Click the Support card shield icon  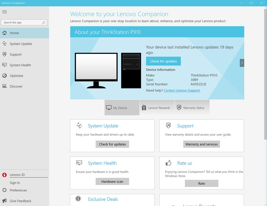coord(169,126)
